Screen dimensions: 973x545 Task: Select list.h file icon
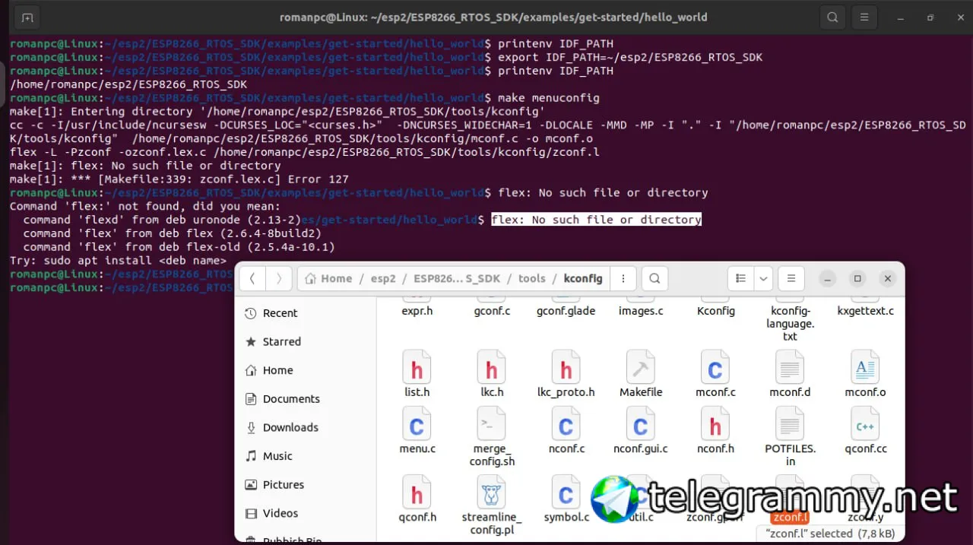tap(417, 368)
